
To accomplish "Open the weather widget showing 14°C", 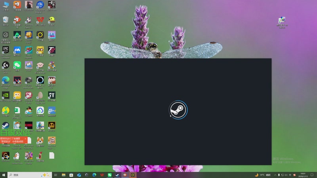I will coord(263,175).
